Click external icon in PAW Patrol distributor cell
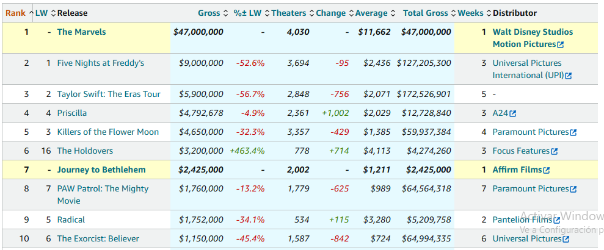The width and height of the screenshot is (604, 250). pos(573,189)
